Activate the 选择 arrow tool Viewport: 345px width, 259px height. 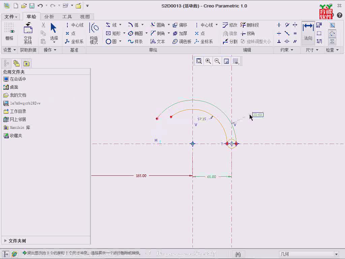54,33
